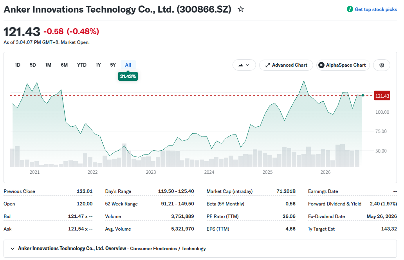Click the Forward Dividend & Yield 2.40 (1.97%)
404x260 pixels.
coord(383,204)
